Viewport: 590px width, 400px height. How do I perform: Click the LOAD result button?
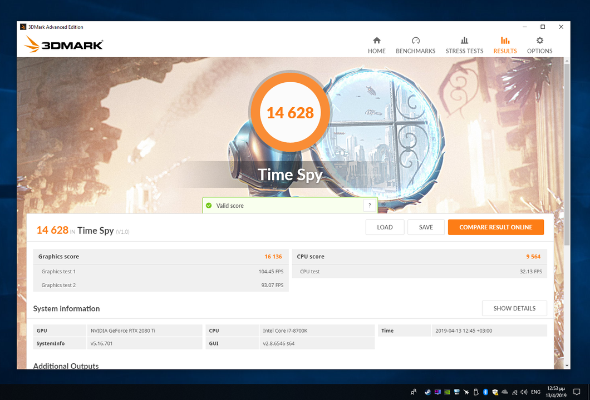click(385, 227)
